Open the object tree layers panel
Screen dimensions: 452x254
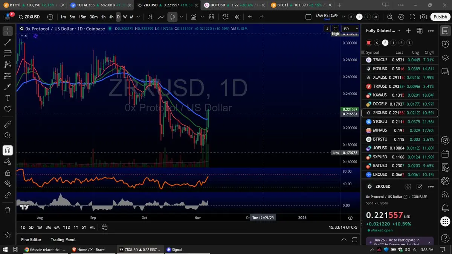click(x=445, y=58)
